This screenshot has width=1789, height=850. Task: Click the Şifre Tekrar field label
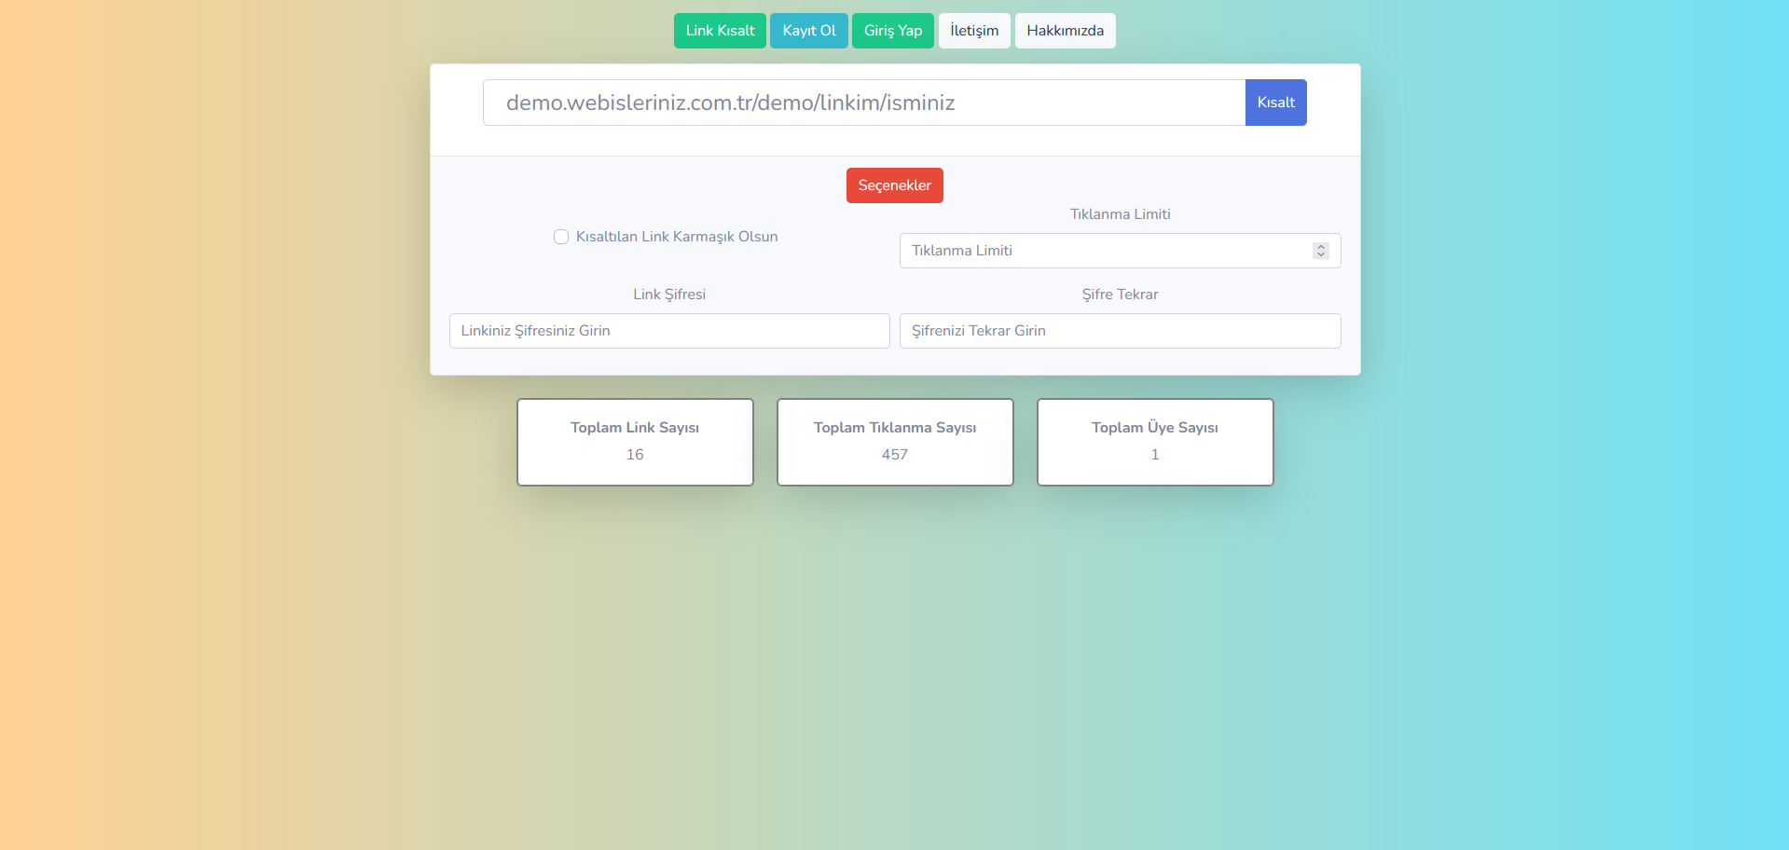(1120, 295)
